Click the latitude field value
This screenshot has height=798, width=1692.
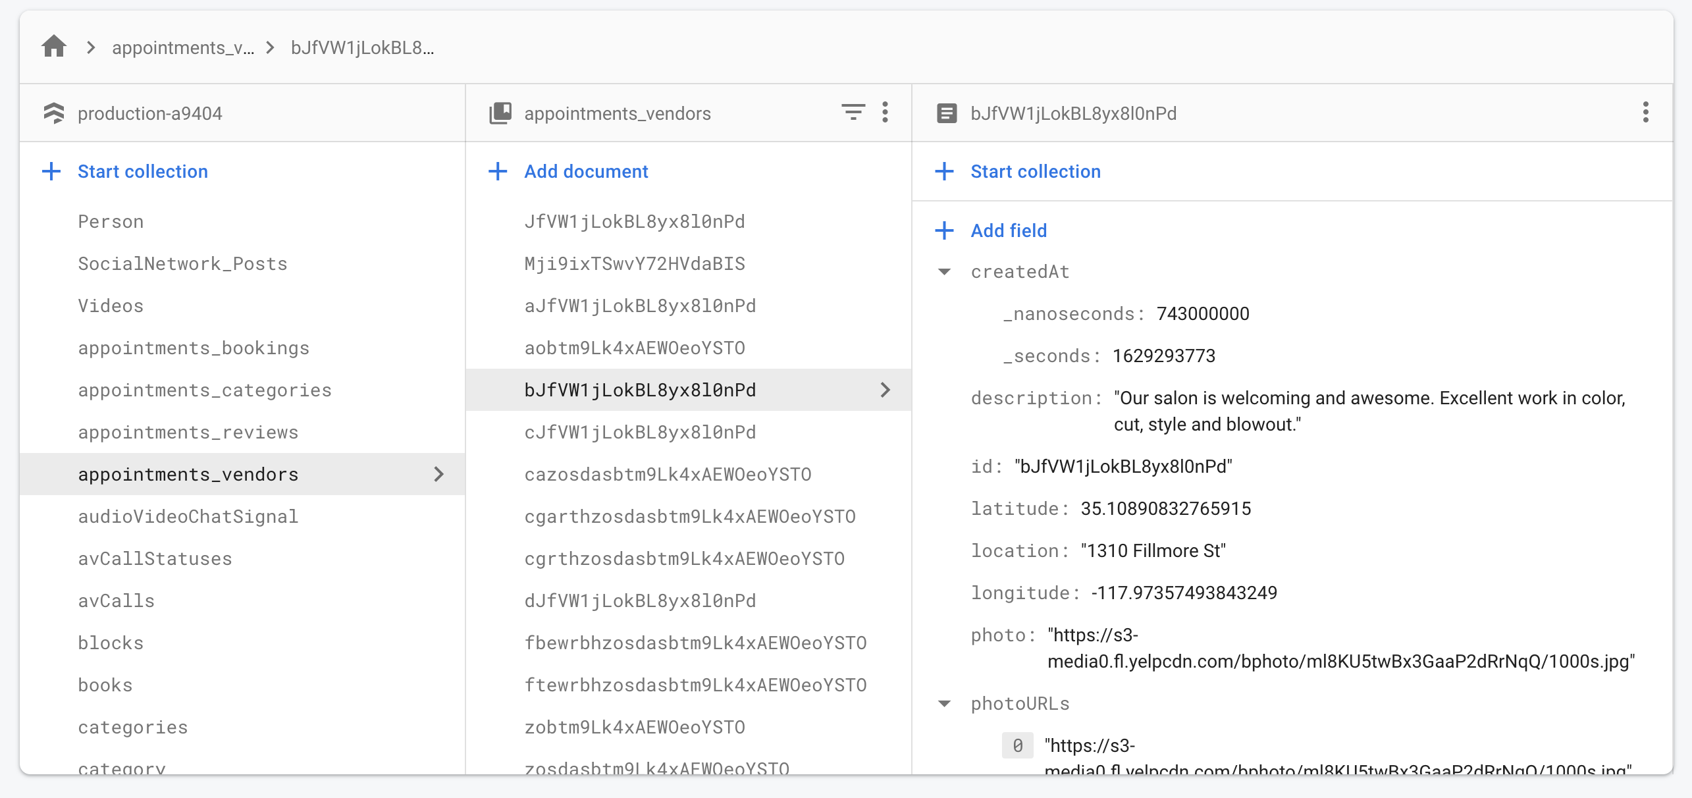point(1165,509)
